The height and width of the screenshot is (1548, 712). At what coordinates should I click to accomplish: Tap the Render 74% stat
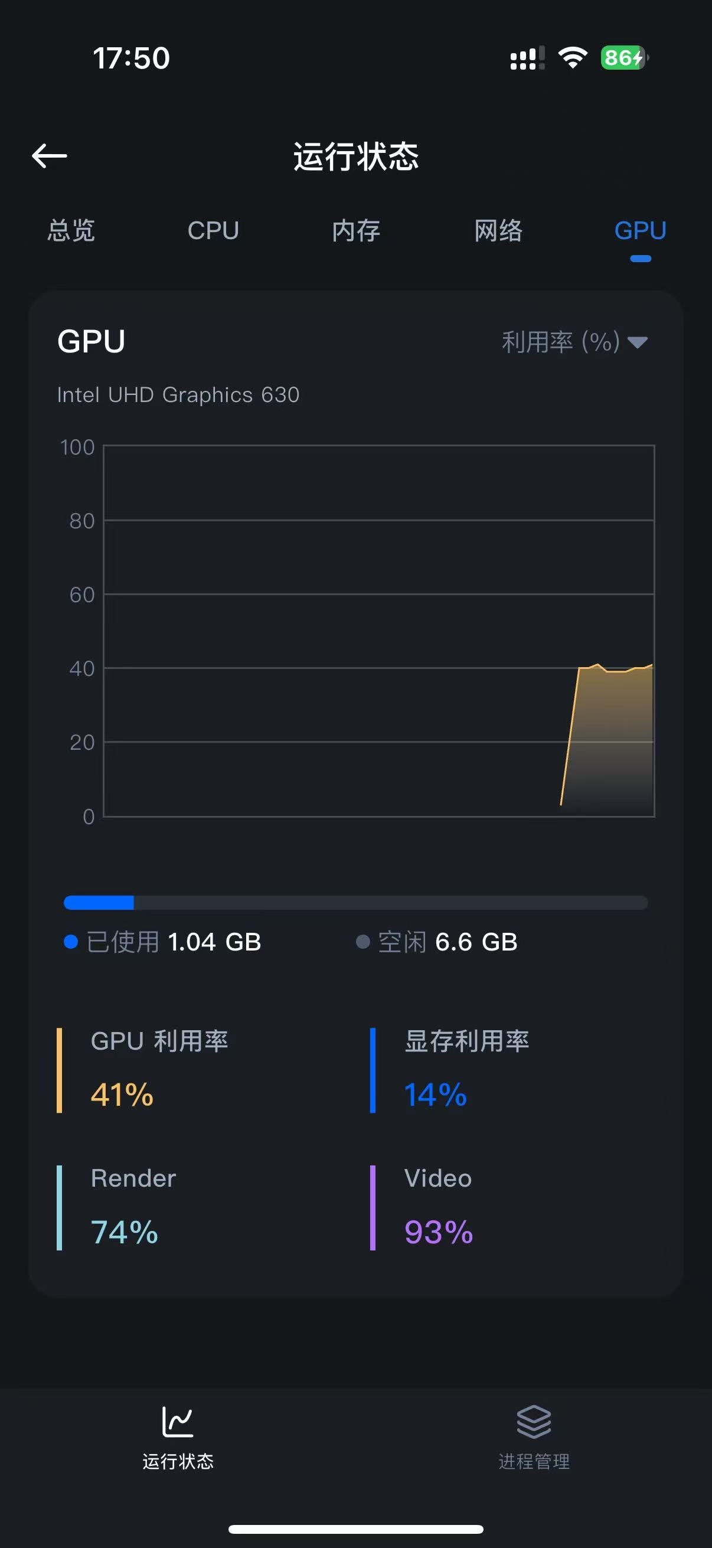125,1232
